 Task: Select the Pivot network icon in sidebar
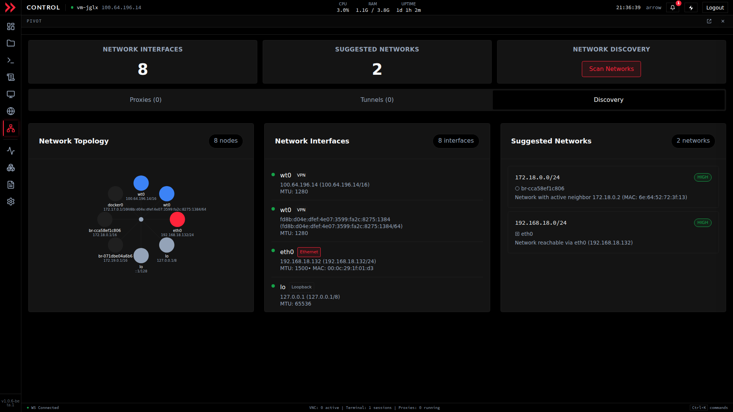point(11,129)
